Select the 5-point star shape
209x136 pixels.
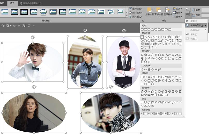click(x=152, y=92)
